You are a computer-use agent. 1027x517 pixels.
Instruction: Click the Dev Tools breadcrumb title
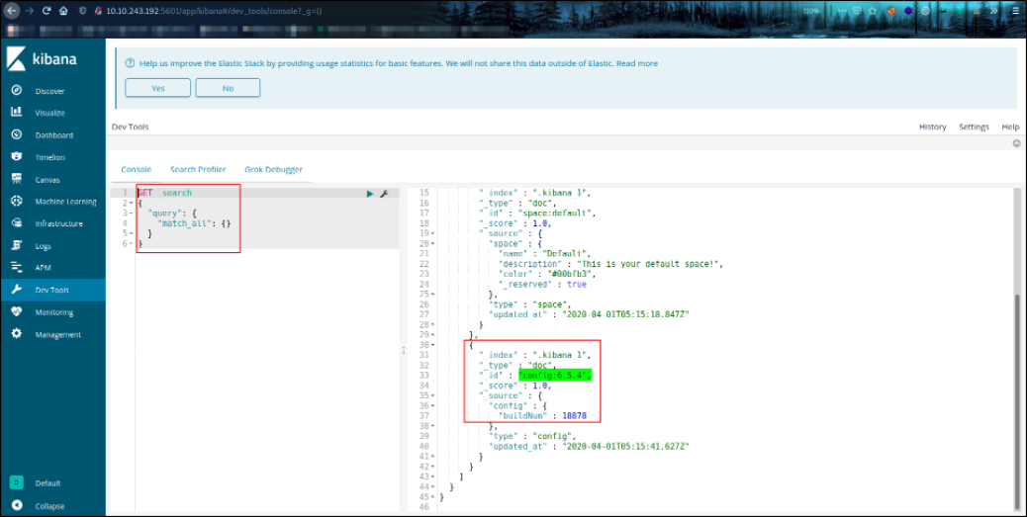tap(131, 127)
